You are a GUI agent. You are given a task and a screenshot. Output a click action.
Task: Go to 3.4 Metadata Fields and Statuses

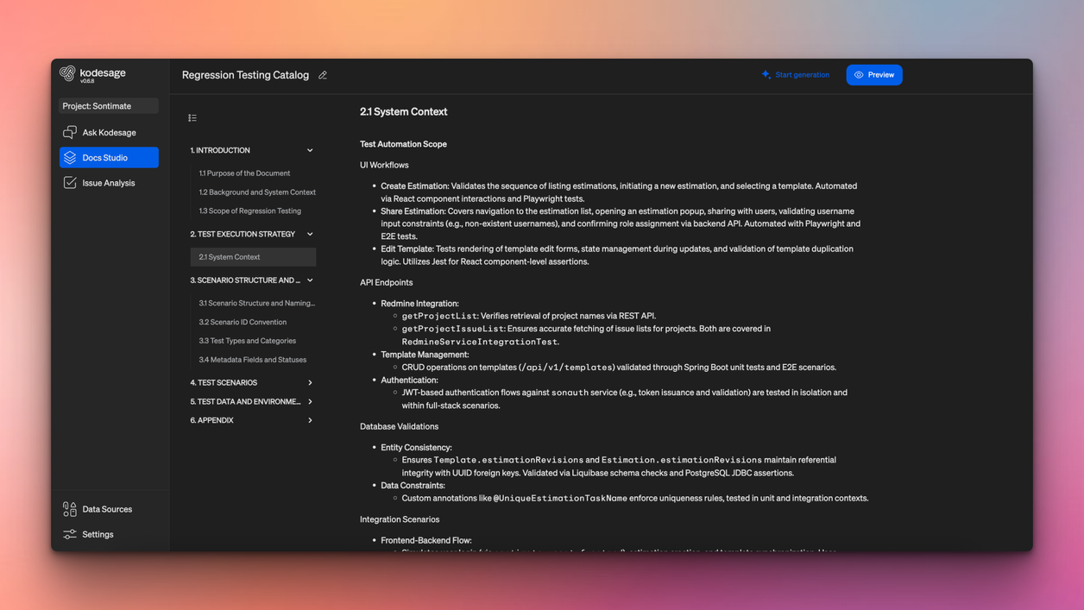[252, 360]
